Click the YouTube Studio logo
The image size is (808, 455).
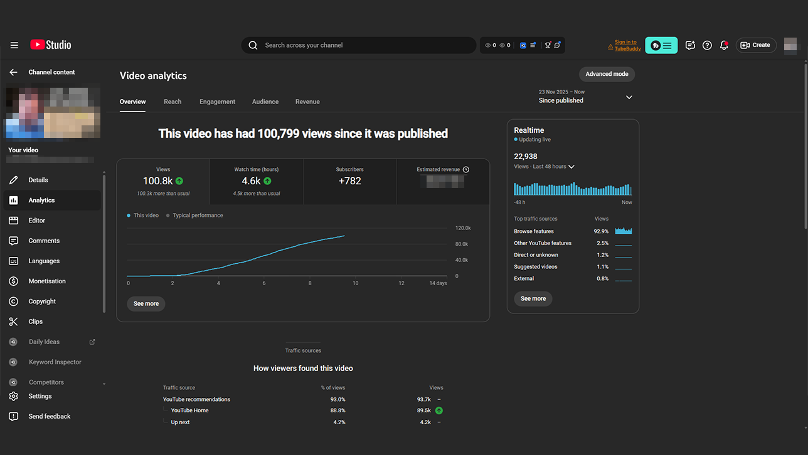[51, 45]
